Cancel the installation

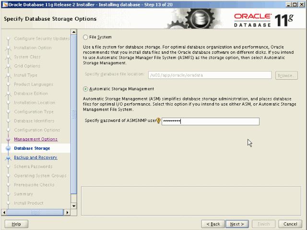290,224
